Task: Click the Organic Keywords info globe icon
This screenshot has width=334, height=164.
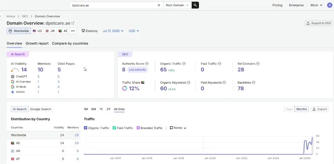Action: [189, 83]
